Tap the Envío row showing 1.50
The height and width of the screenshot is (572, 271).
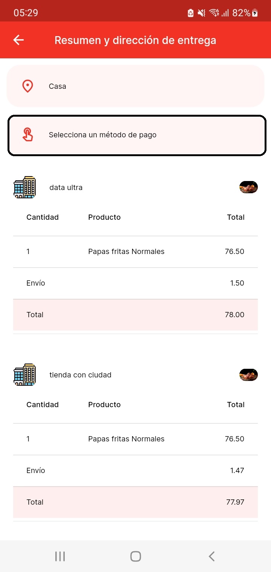coord(135,283)
